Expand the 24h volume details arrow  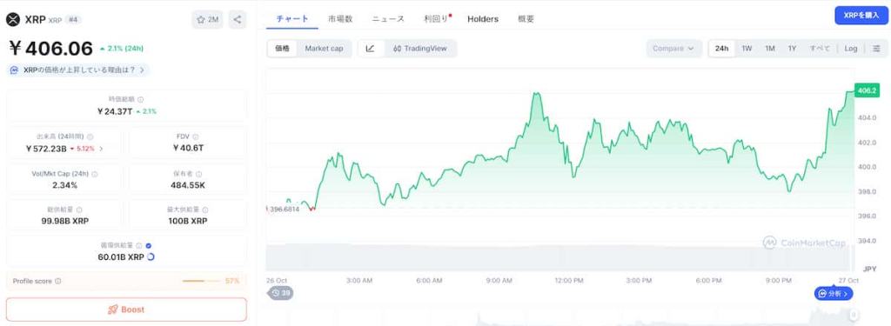pyautogui.click(x=101, y=149)
